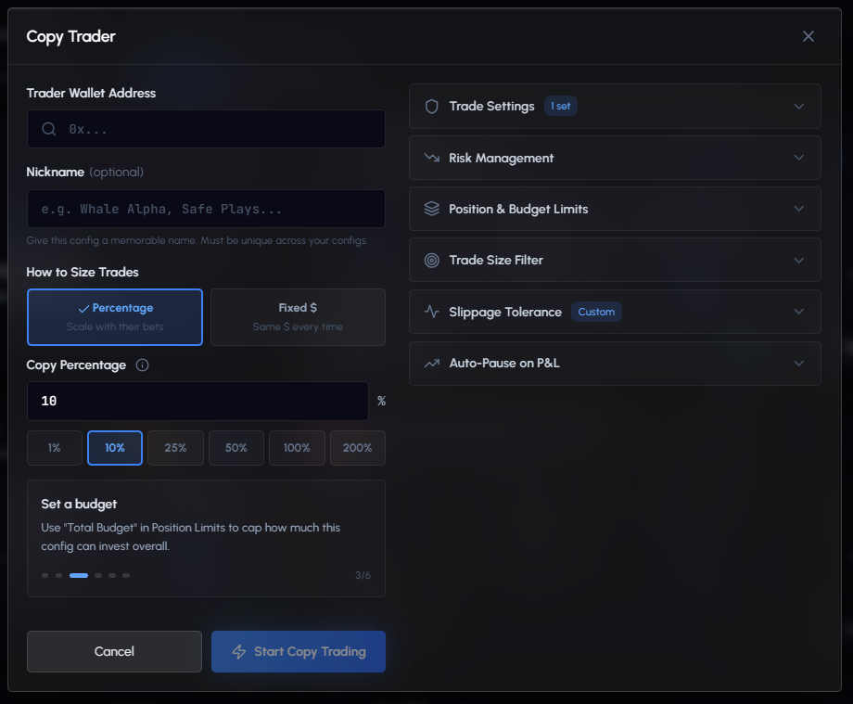This screenshot has height=704, width=853.
Task: Click the waveform icon beside Slippage Tolerance
Action: pos(431,312)
